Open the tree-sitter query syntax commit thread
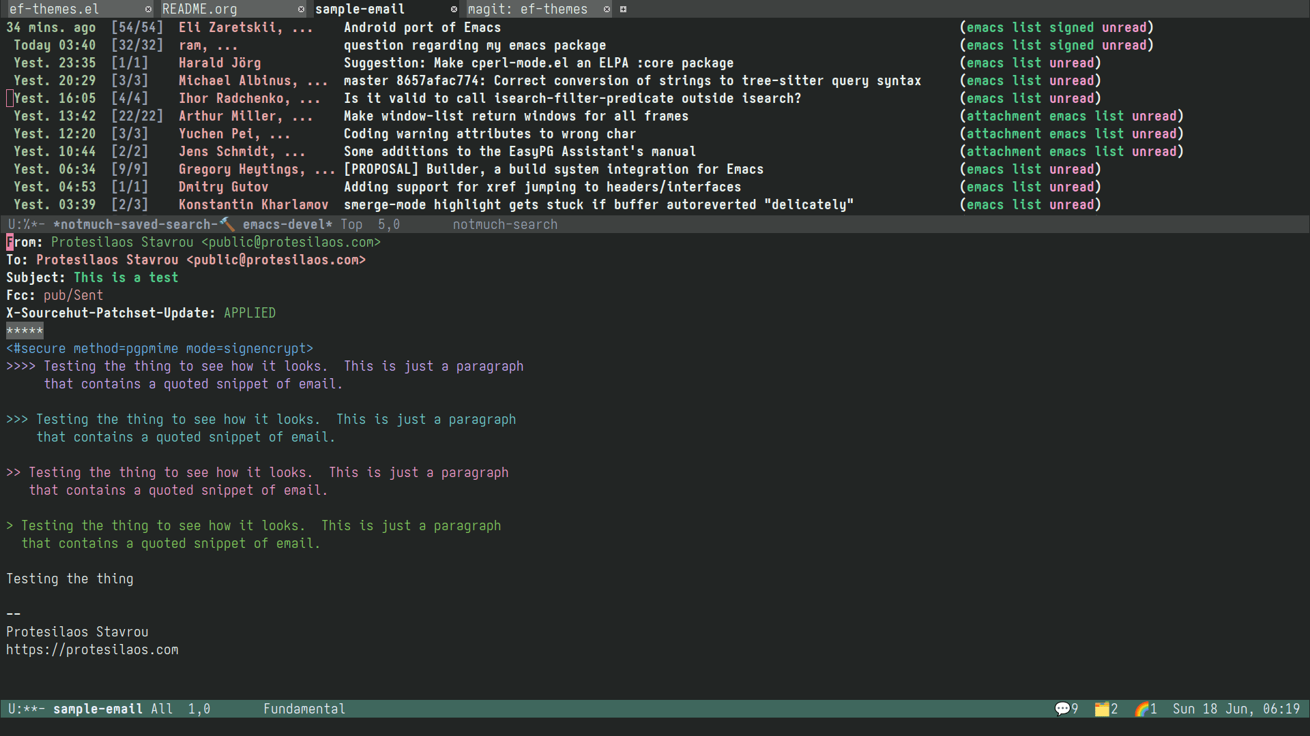The height and width of the screenshot is (736, 1310). click(632, 80)
